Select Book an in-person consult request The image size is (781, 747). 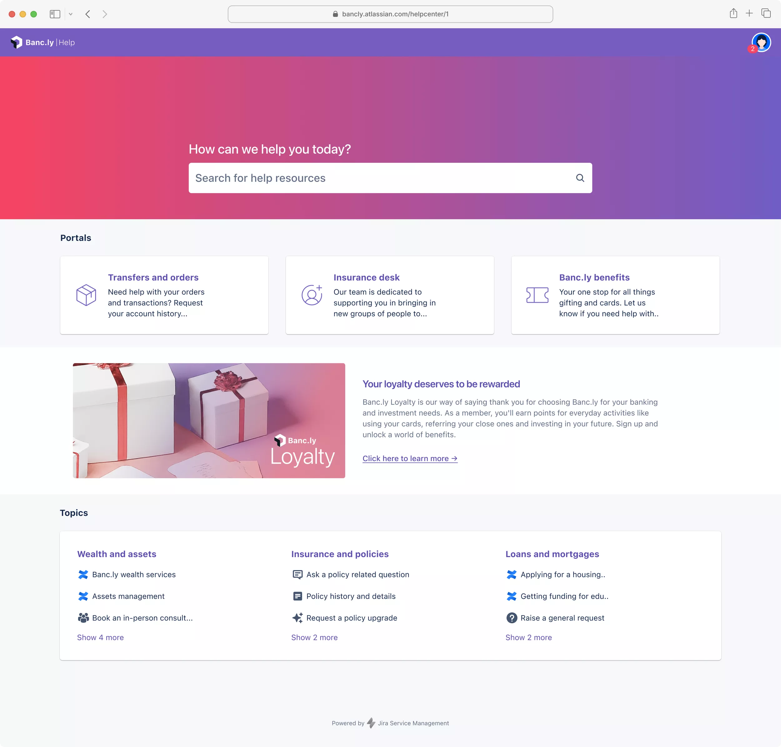(x=142, y=618)
